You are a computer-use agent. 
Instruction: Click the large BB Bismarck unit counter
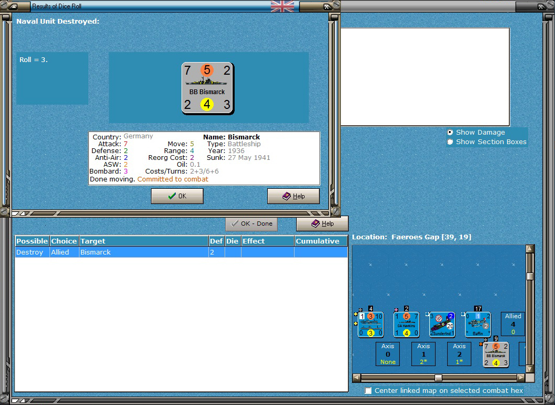point(207,88)
